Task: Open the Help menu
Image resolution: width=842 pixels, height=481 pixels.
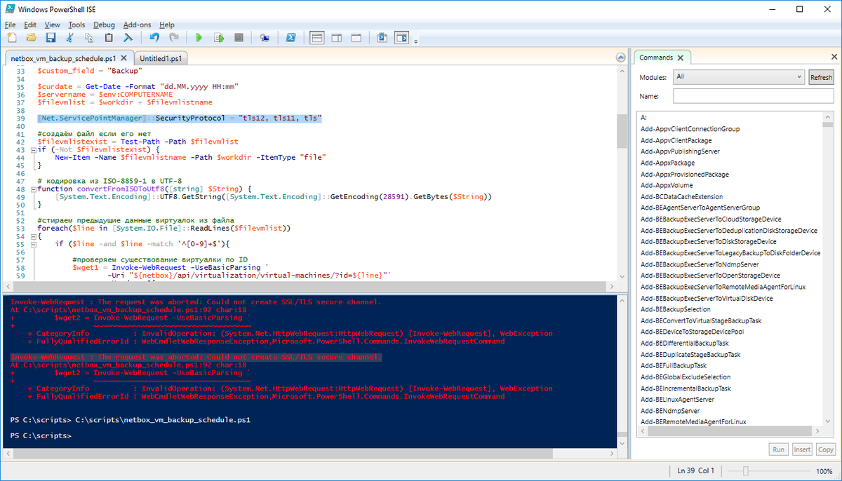Action: [167, 25]
